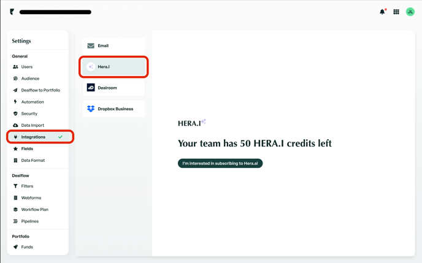The height and width of the screenshot is (263, 422).
Task: Click the Audience target icon
Action: [x=15, y=78]
